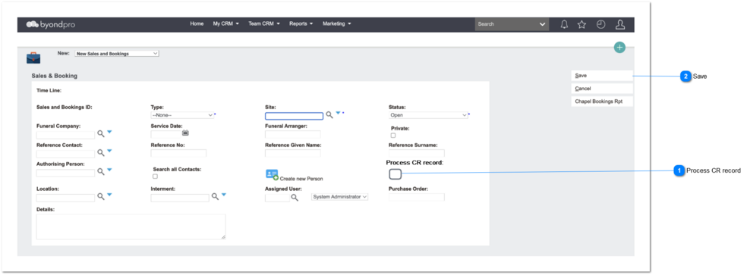
Task: Click the Assigned User search magnifier
Action: pos(295,198)
